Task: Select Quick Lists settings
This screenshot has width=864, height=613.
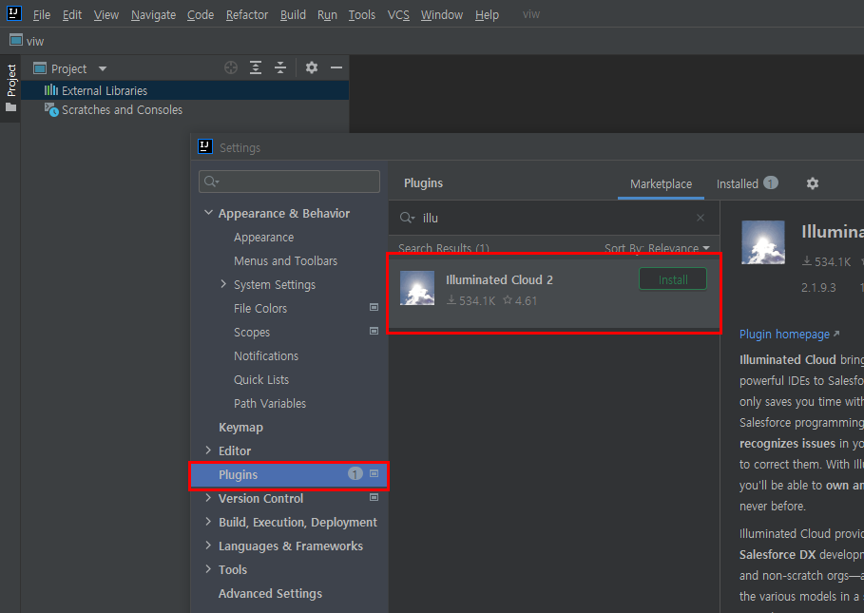Action: [261, 379]
